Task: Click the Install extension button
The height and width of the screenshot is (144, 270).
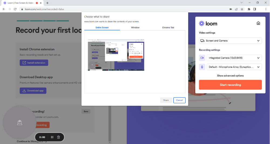Action: tap(34, 63)
